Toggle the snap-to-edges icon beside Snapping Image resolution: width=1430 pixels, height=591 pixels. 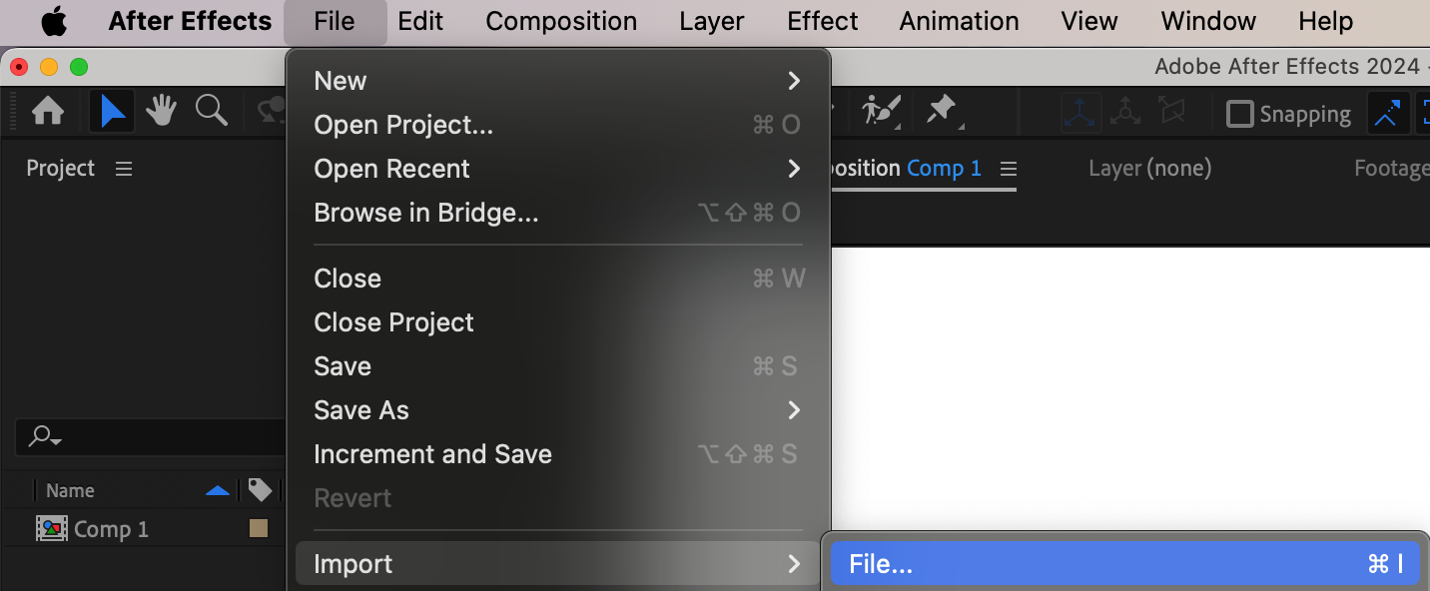(1386, 114)
